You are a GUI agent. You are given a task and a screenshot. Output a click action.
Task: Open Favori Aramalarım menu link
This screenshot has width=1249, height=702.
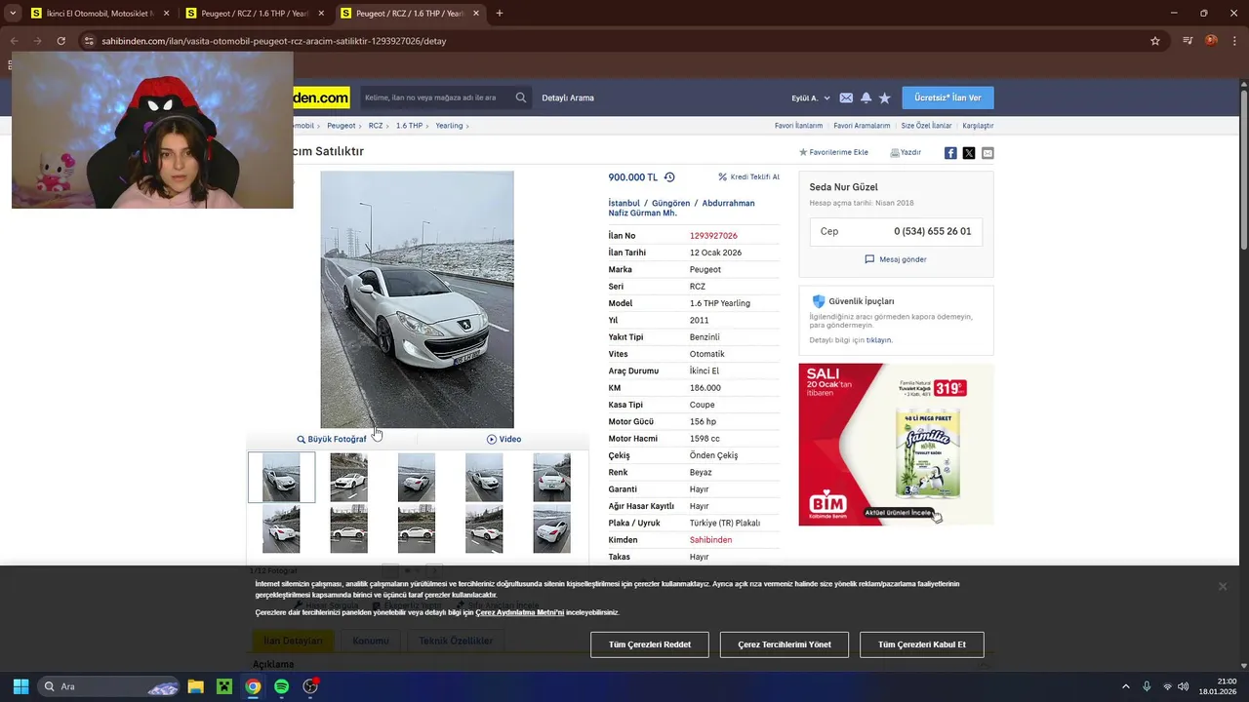[862, 126]
